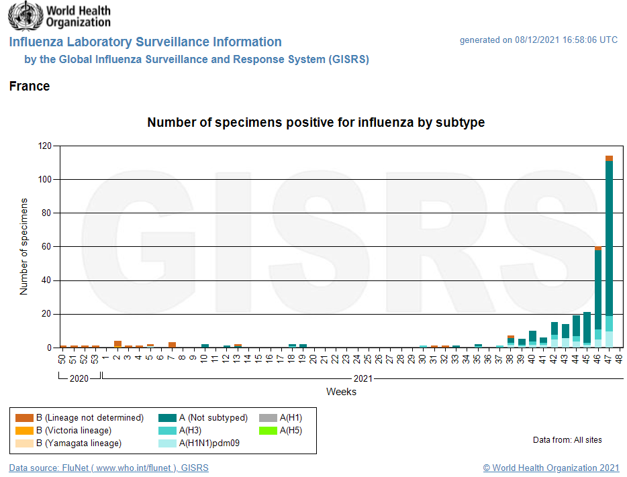Click the France country label
The height and width of the screenshot is (477, 627).
[x=30, y=86]
